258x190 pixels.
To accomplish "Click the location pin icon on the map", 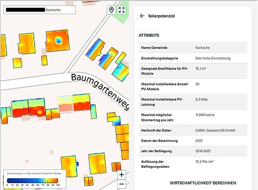I will pos(111,10).
